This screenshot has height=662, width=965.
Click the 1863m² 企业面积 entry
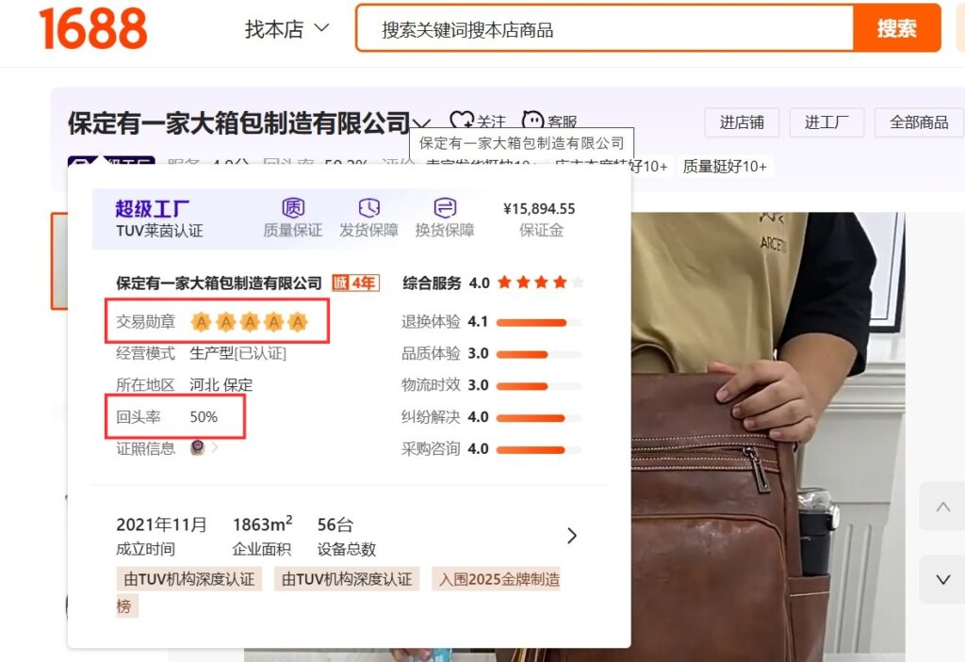coord(262,536)
